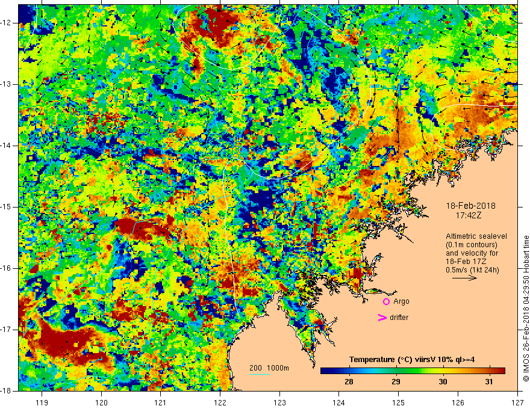The height and width of the screenshot is (409, 530).
Task: Click the longitude axis label 127
Action: [517, 402]
